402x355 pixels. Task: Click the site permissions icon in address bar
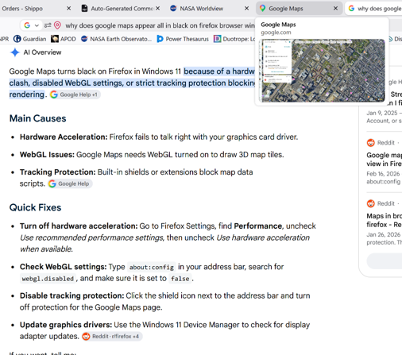(x=48, y=25)
